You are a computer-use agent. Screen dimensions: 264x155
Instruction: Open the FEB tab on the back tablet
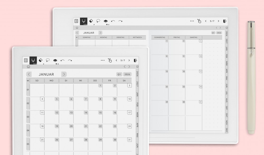tap(227, 56)
